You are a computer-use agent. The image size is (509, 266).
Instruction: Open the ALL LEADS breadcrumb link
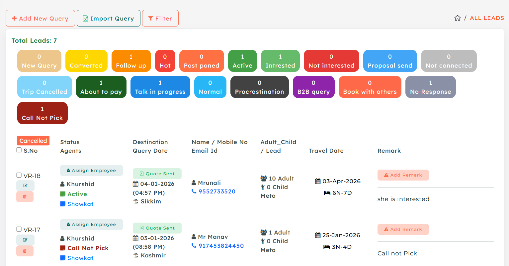(x=486, y=18)
